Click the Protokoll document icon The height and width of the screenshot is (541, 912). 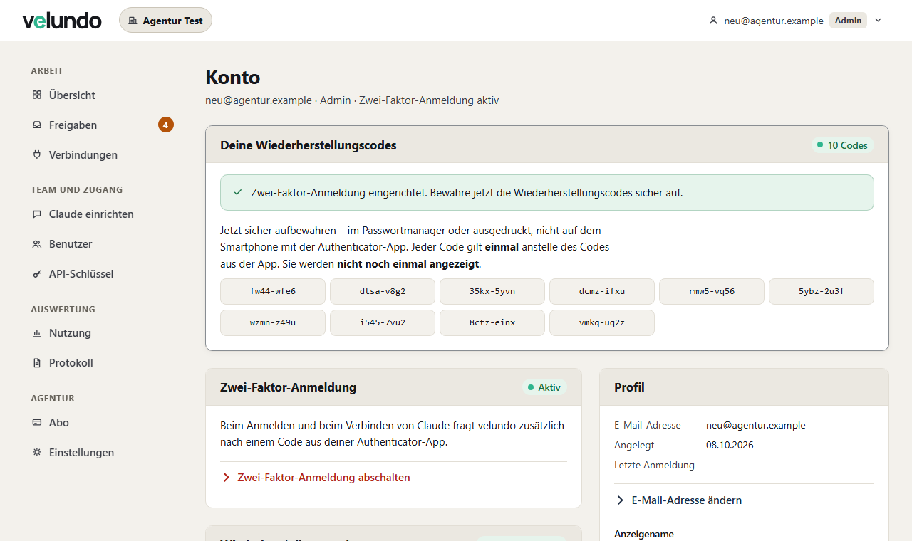pyautogui.click(x=37, y=362)
